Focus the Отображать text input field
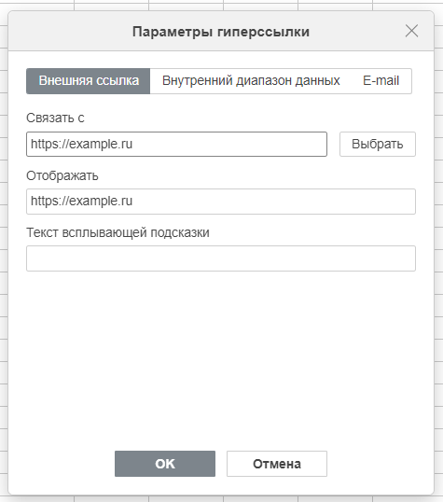Image resolution: width=443 pixels, height=502 pixels. pos(221,202)
